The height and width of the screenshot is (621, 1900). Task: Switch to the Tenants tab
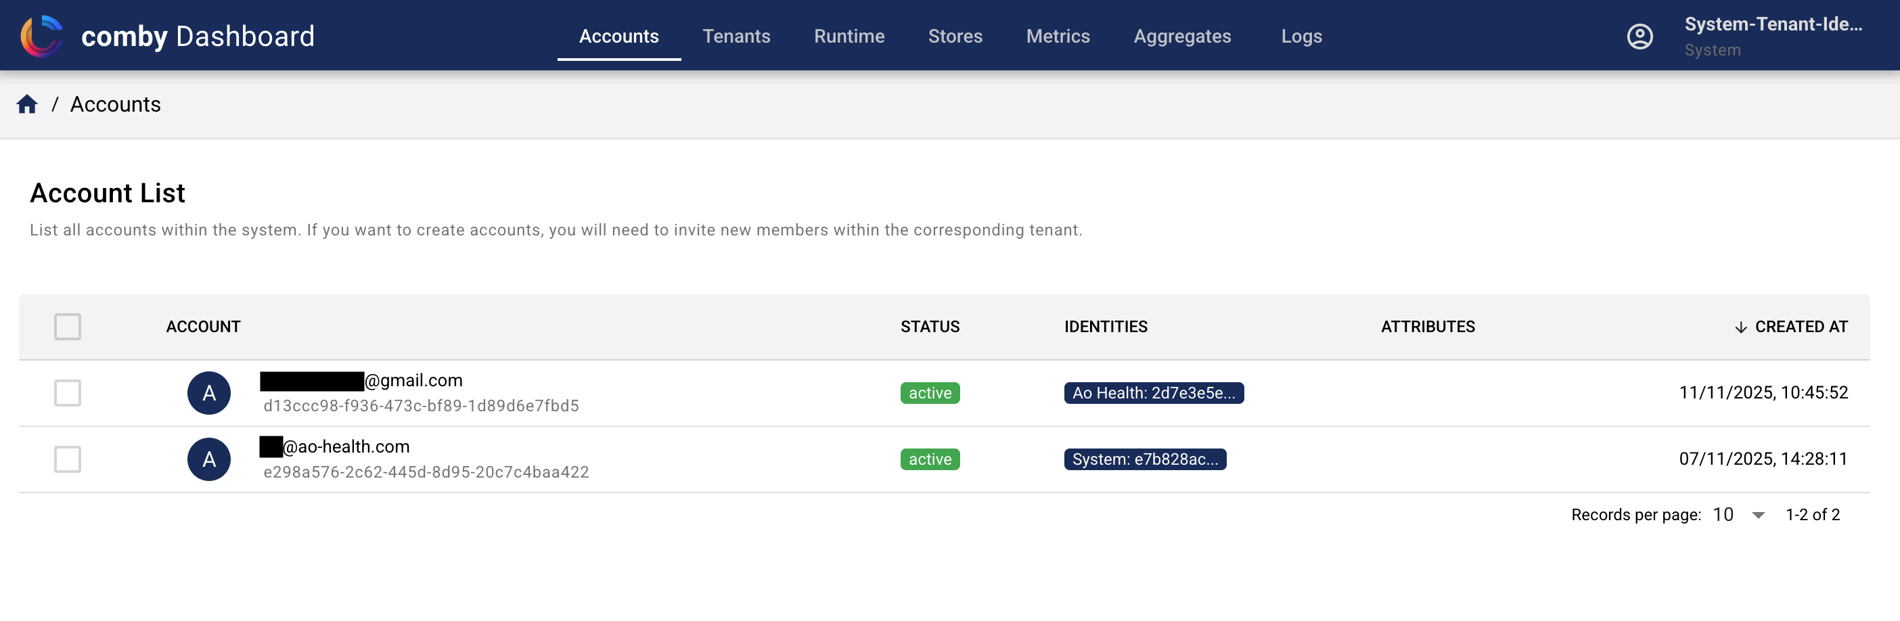[737, 35]
